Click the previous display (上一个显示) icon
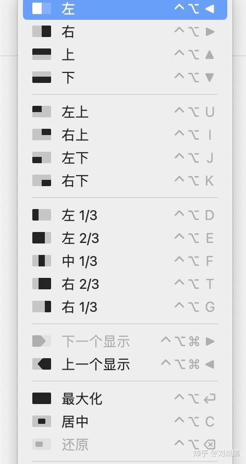 (x=42, y=364)
